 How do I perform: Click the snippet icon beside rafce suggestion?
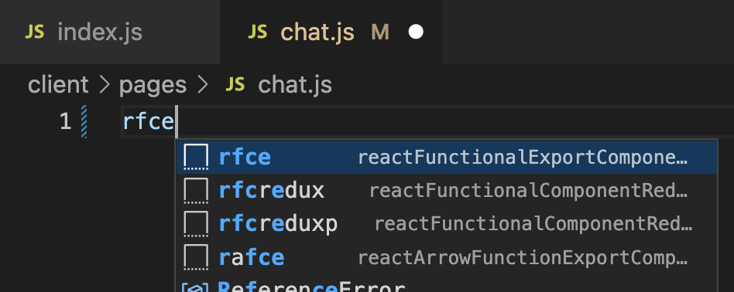click(196, 258)
